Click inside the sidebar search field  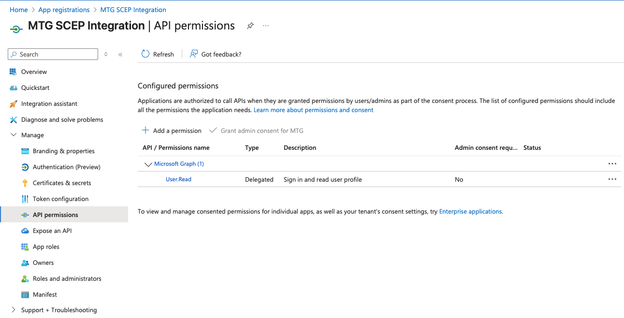[52, 54]
